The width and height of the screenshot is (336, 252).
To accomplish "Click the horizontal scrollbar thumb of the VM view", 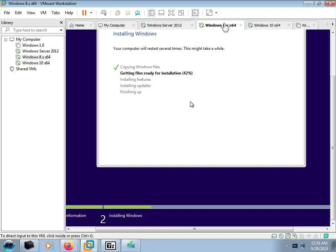I will click(194, 229).
